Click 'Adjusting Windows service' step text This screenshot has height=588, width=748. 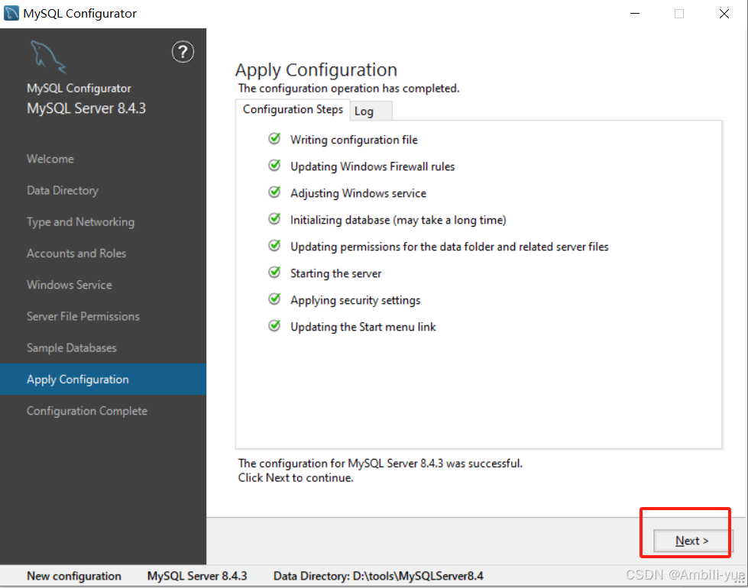(358, 193)
